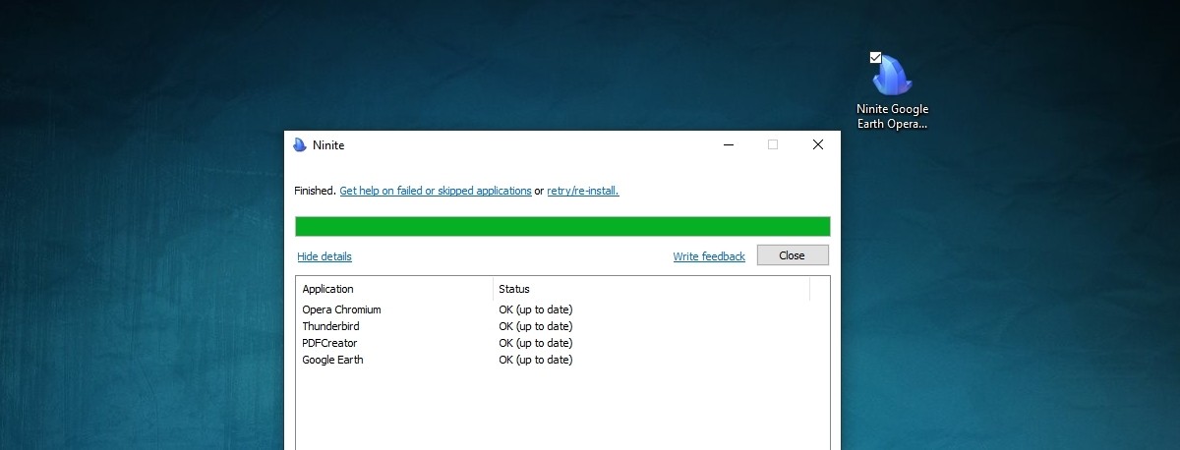Open the Write feedback link

click(x=708, y=256)
